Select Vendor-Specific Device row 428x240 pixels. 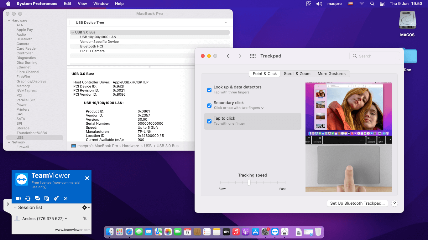click(x=150, y=42)
